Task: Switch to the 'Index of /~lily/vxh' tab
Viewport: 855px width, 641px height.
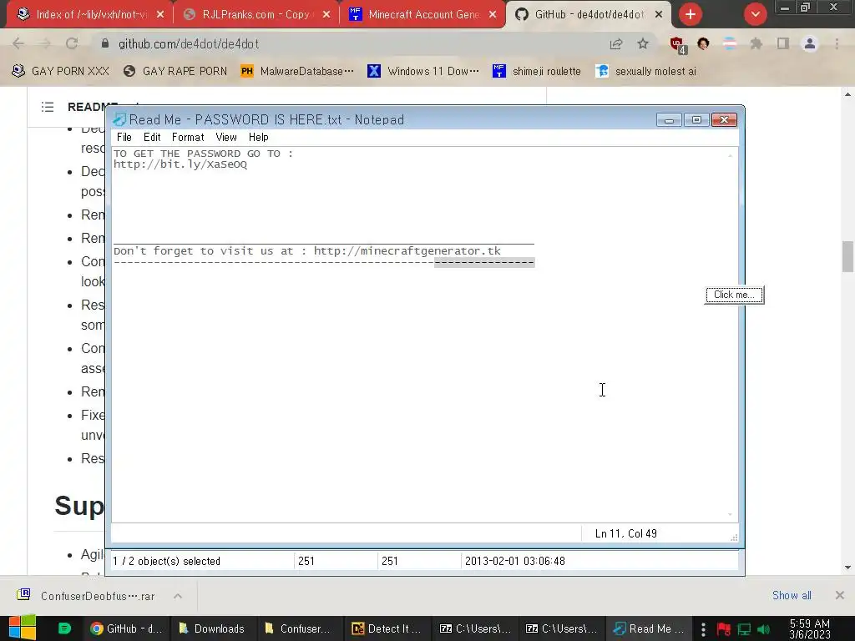Action: (x=90, y=15)
